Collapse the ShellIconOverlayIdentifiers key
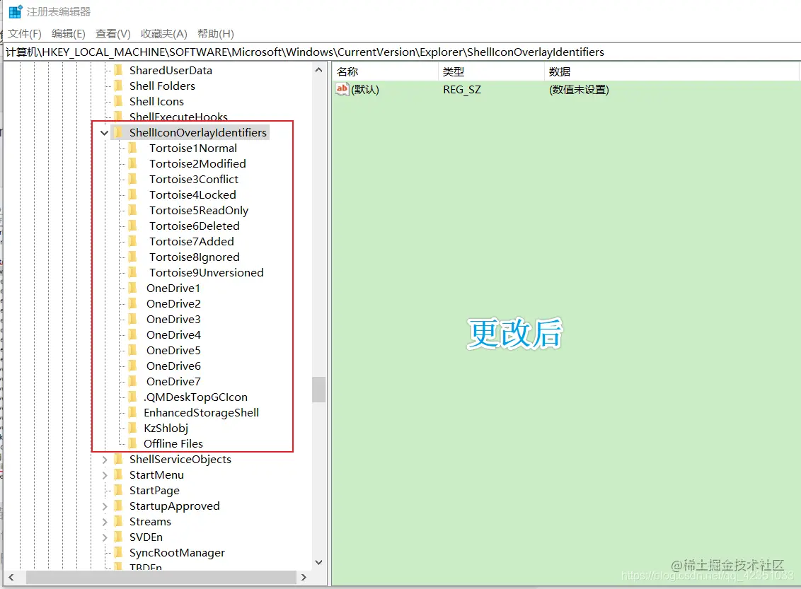 click(x=104, y=133)
